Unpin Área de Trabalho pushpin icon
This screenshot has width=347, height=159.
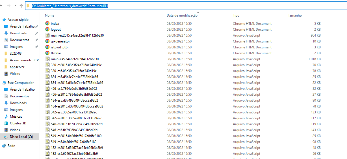pos(37,26)
